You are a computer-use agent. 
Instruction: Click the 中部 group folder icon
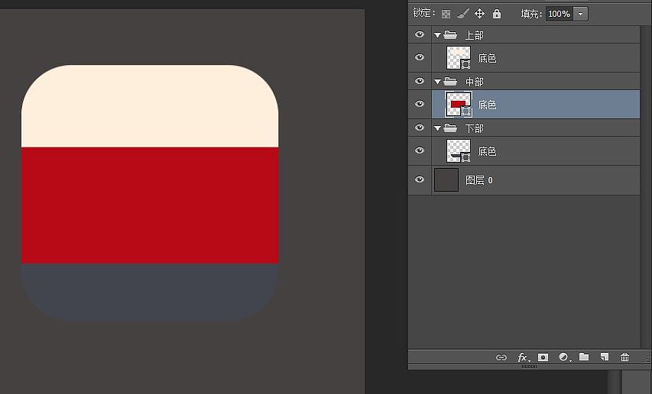(450, 82)
